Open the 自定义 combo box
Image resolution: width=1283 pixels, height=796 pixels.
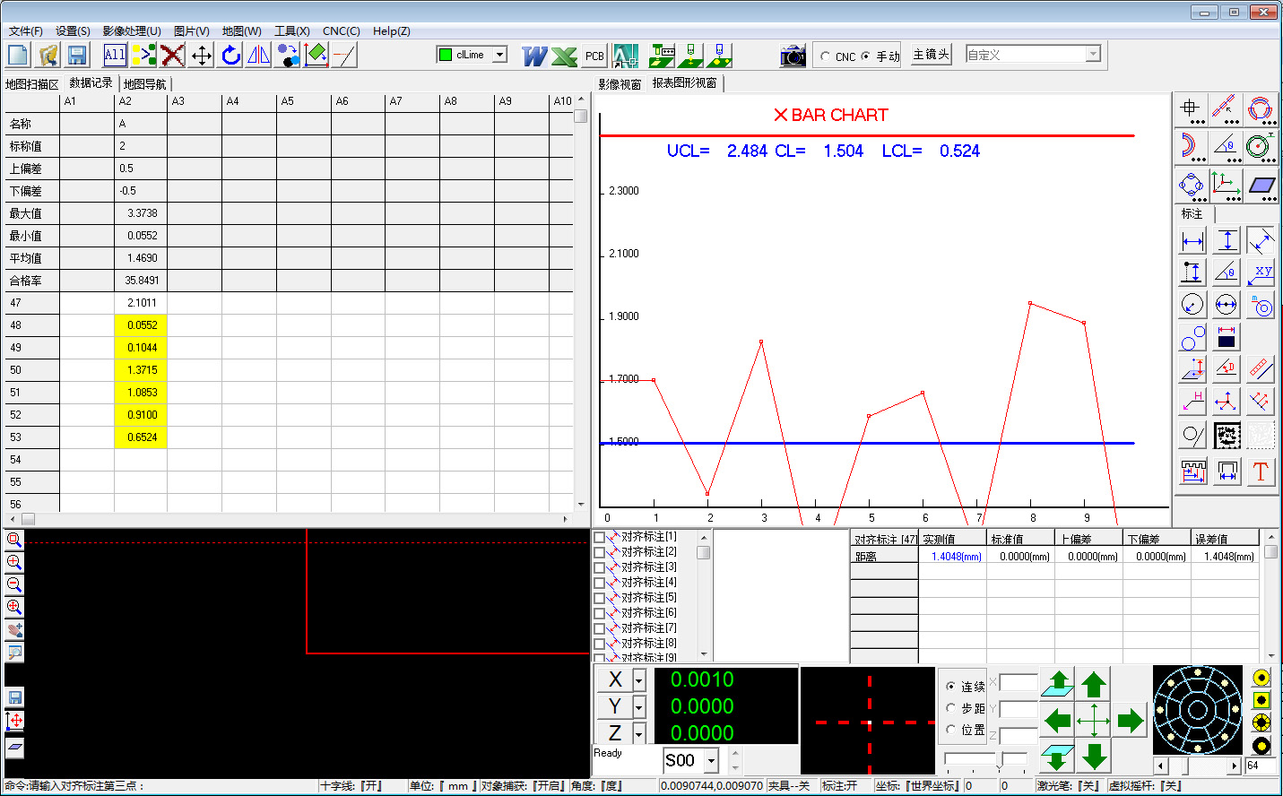(x=1092, y=55)
